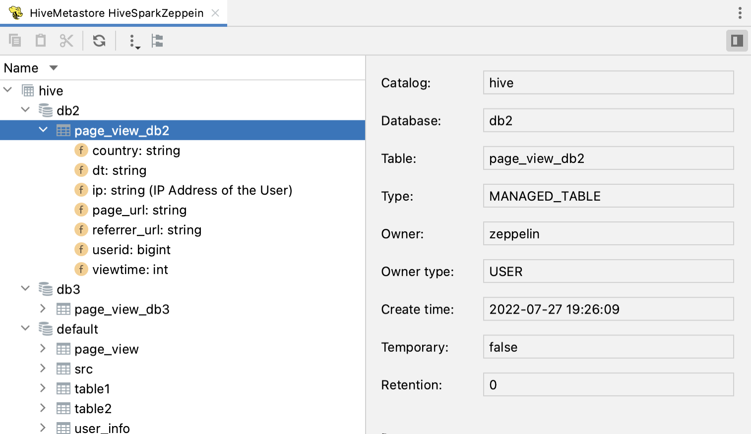
Task: Close the HiveMetastore HiveSparkZeppelin tab
Action: coord(215,13)
